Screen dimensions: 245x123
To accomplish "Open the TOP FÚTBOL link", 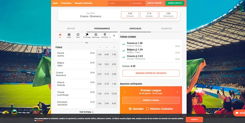I will (86, 112).
